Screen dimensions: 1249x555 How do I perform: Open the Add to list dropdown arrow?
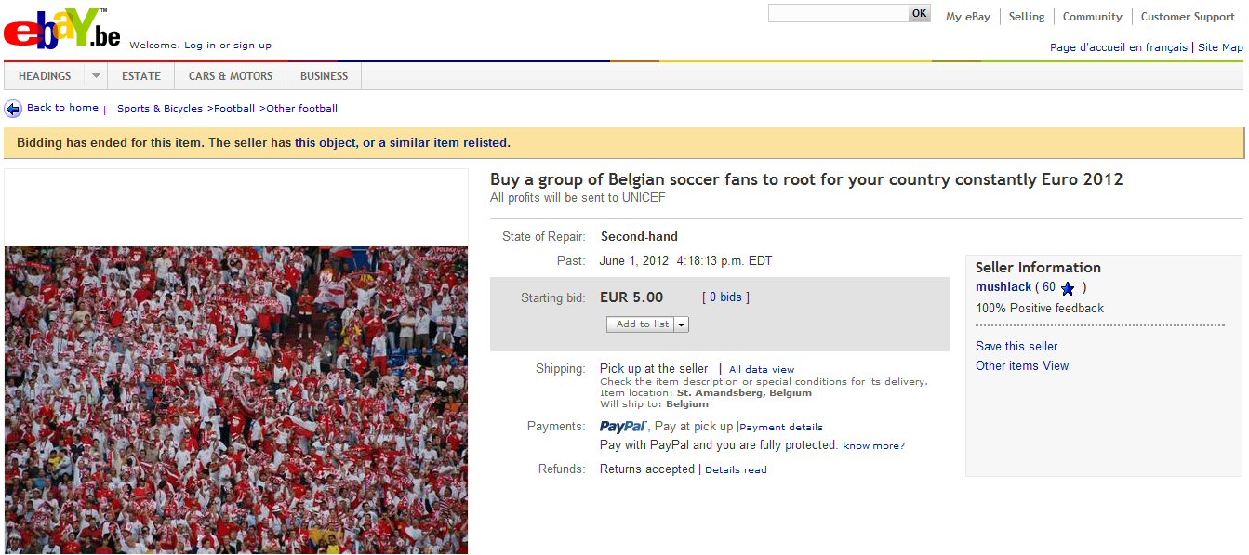click(x=682, y=324)
